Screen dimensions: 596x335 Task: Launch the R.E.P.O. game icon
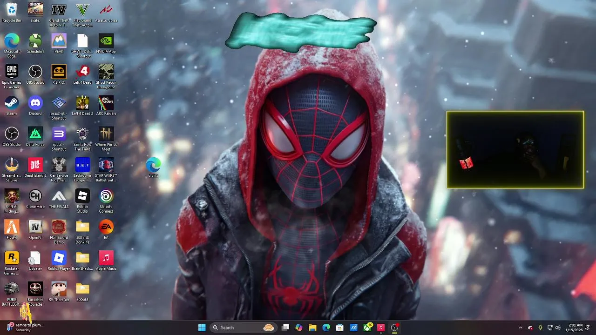[x=59, y=74]
